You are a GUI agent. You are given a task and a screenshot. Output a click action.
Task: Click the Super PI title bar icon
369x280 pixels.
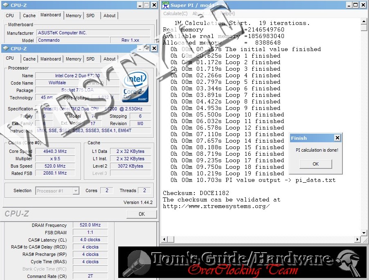(166, 5)
